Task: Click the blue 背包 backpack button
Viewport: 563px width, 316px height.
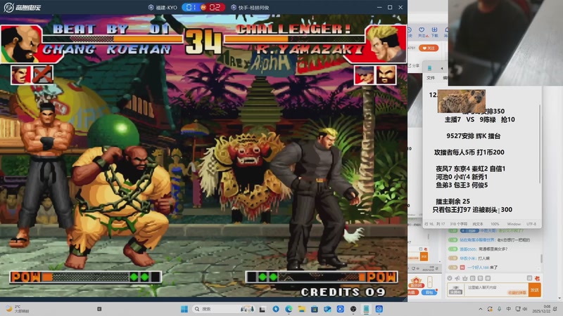Action: [x=429, y=292]
